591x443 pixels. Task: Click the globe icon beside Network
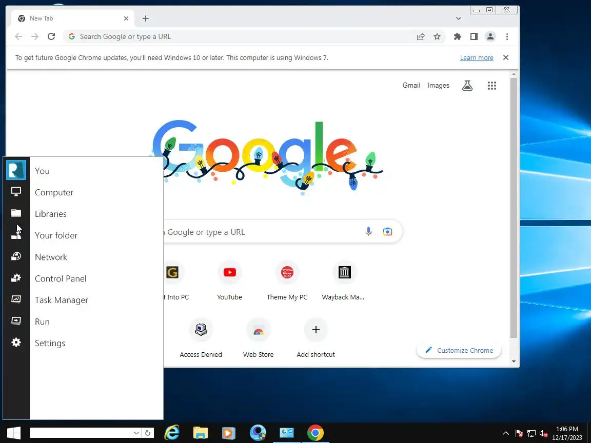(x=16, y=256)
